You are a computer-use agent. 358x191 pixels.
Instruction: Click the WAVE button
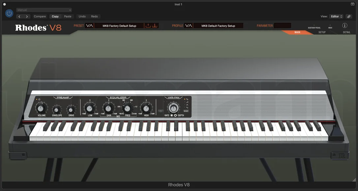click(186, 111)
